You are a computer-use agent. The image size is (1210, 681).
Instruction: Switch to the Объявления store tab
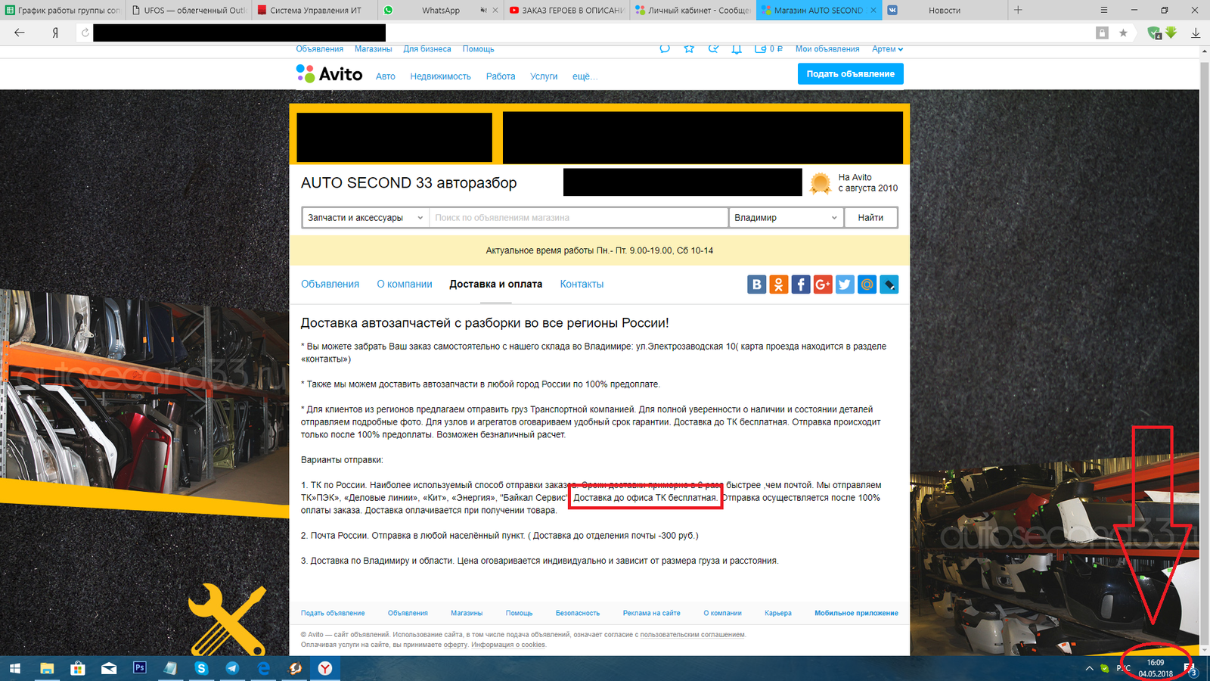330,285
